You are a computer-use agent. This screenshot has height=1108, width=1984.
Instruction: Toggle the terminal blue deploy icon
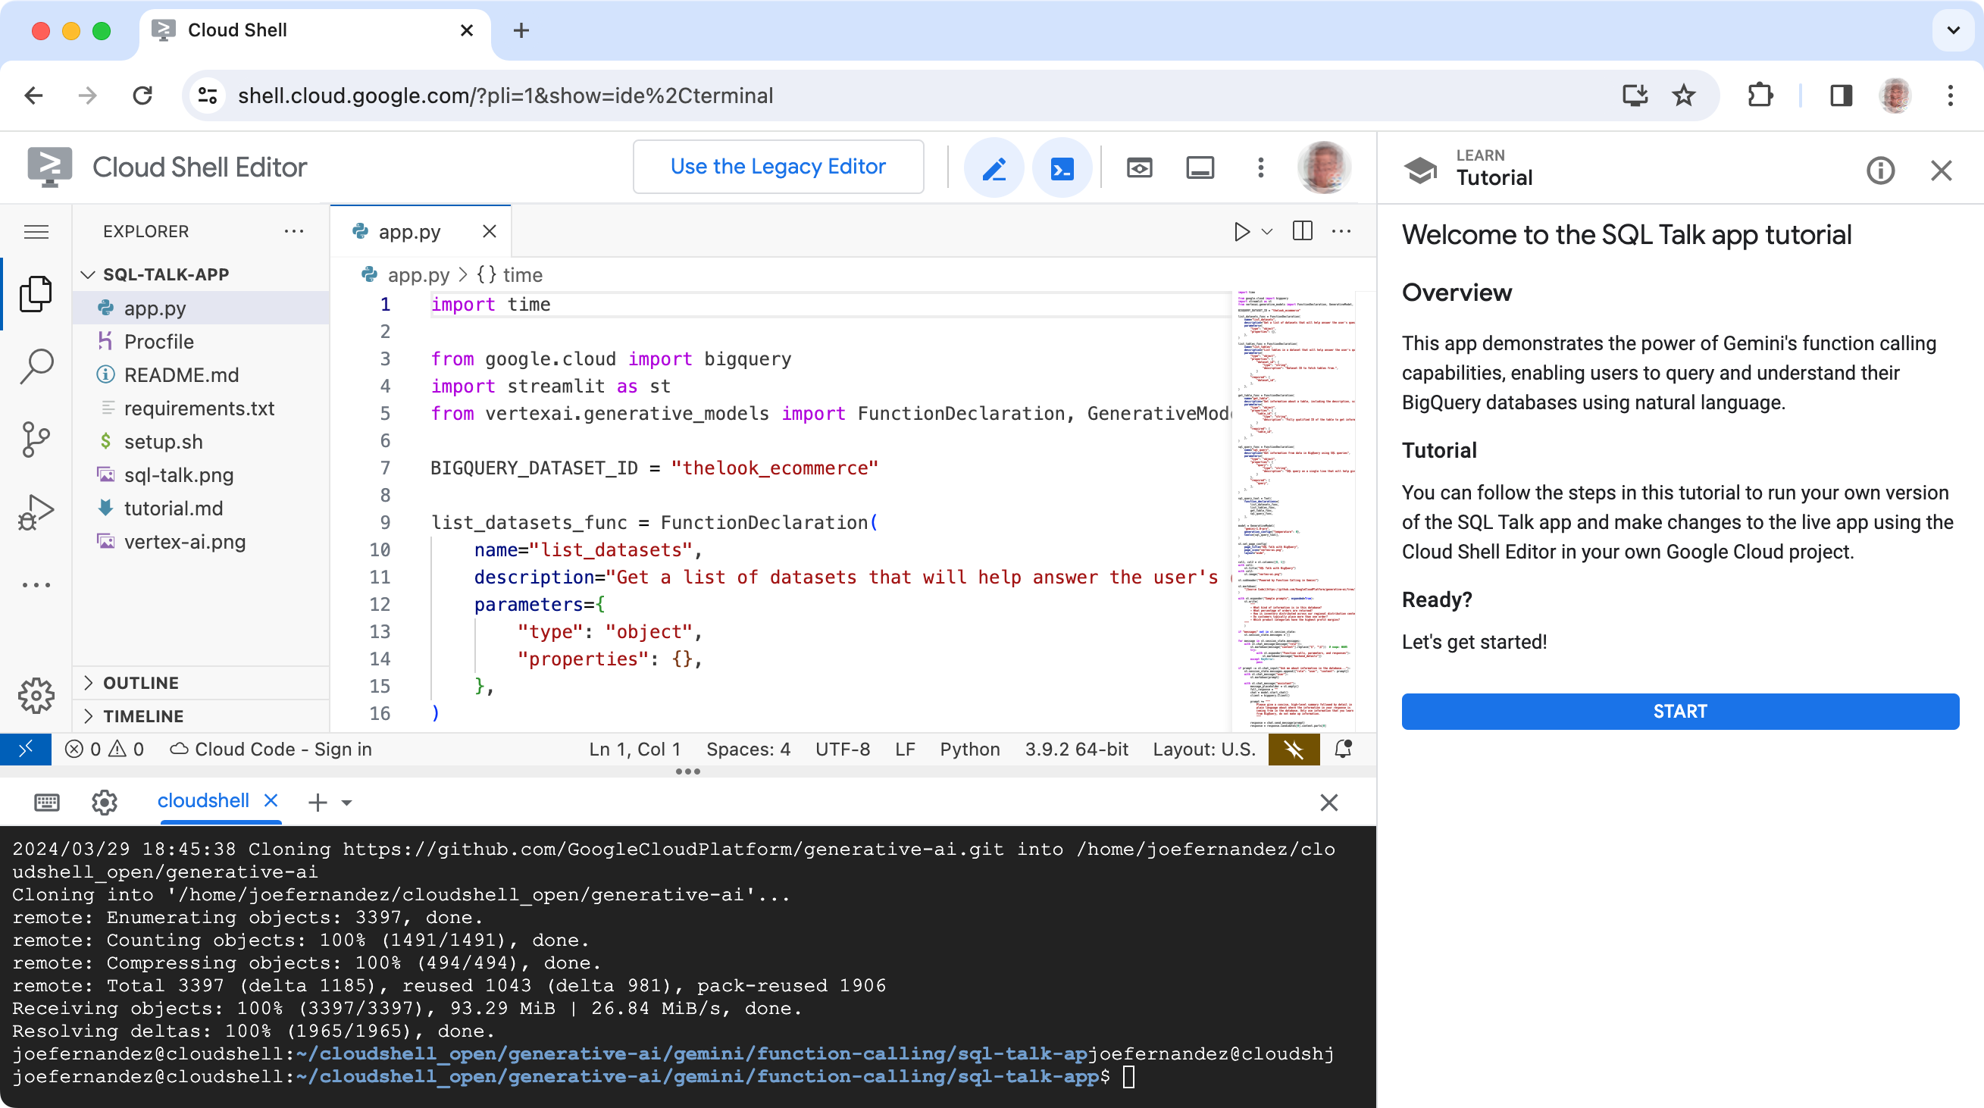coord(1062,167)
